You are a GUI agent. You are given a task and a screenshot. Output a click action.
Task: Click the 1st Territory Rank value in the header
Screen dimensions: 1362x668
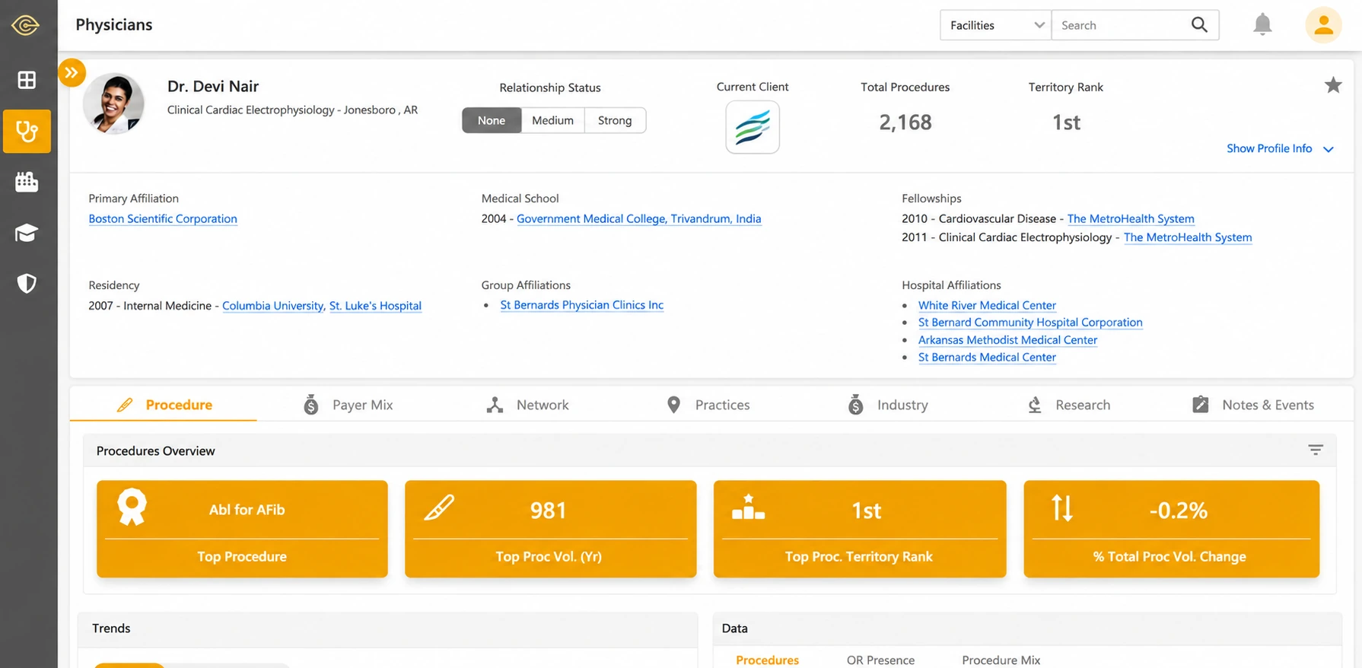click(x=1066, y=122)
